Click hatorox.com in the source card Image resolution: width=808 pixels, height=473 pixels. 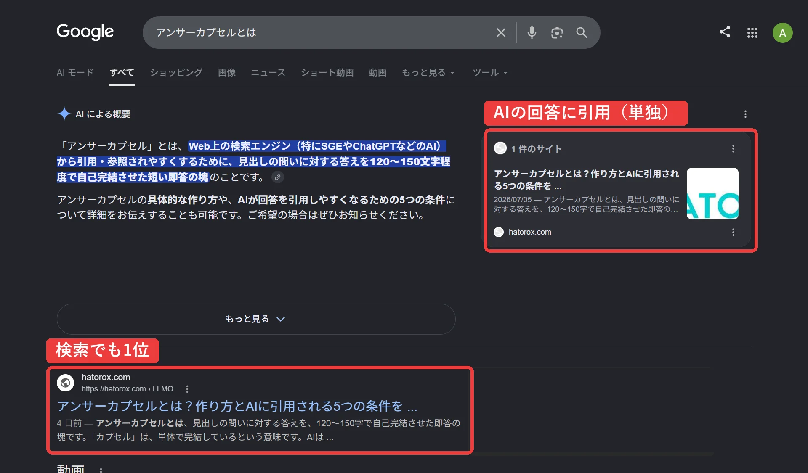[530, 232]
